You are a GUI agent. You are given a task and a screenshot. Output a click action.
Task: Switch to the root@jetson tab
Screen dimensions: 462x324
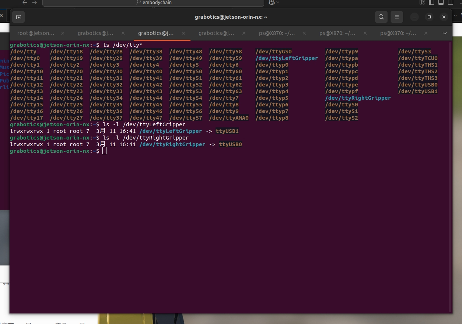[x=35, y=33]
